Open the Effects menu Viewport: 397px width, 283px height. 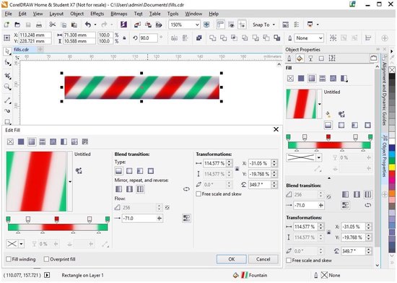97,14
